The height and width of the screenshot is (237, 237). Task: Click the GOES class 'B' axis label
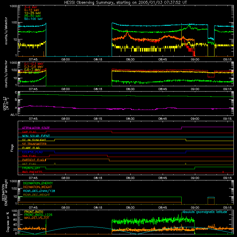click(x=16, y=100)
